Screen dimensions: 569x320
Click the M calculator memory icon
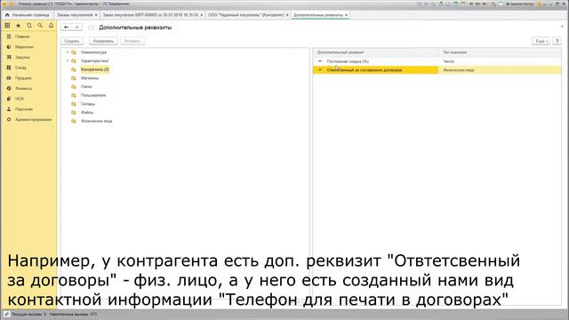point(471,4)
